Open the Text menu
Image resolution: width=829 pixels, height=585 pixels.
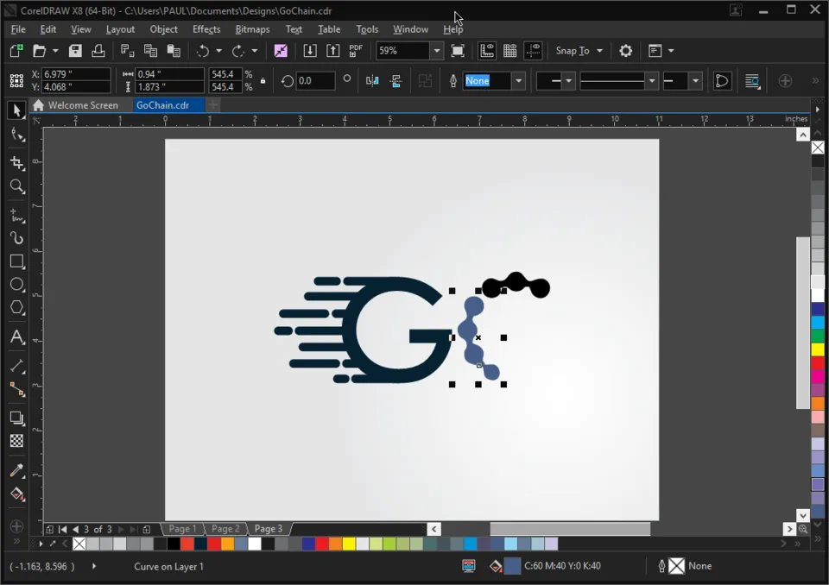click(x=294, y=29)
